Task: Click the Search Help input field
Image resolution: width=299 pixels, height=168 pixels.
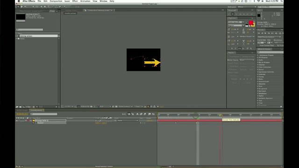Action: (271, 7)
